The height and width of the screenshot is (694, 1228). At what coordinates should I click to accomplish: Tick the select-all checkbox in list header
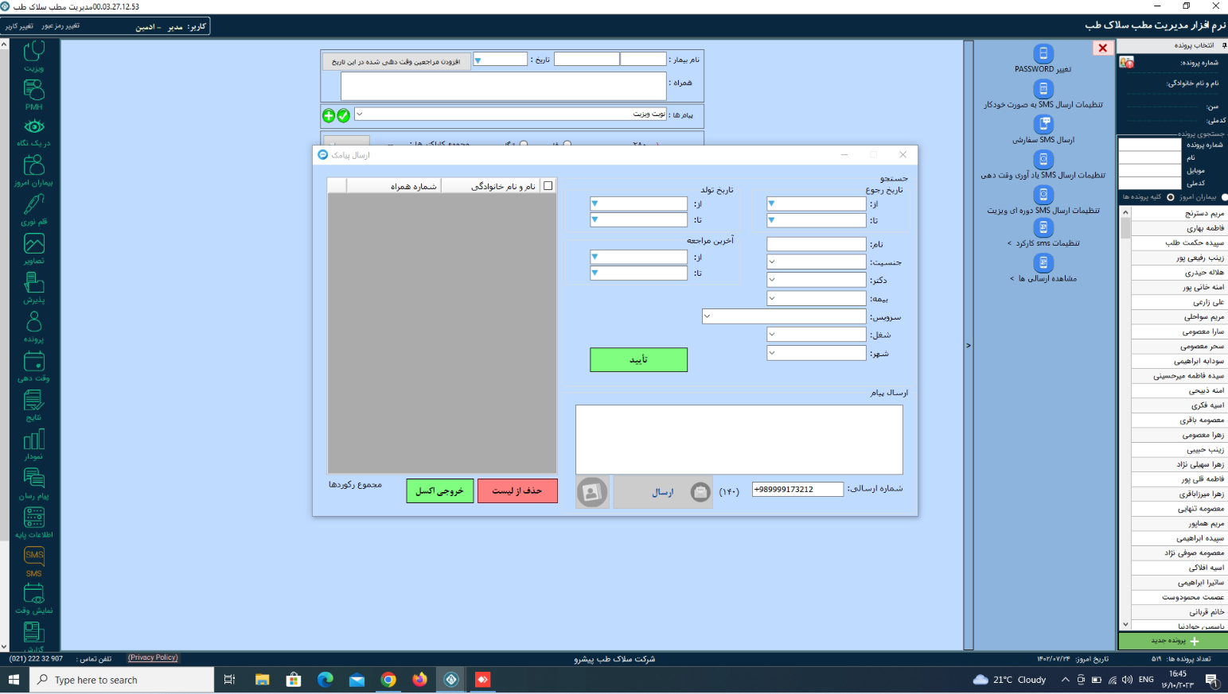click(x=548, y=186)
